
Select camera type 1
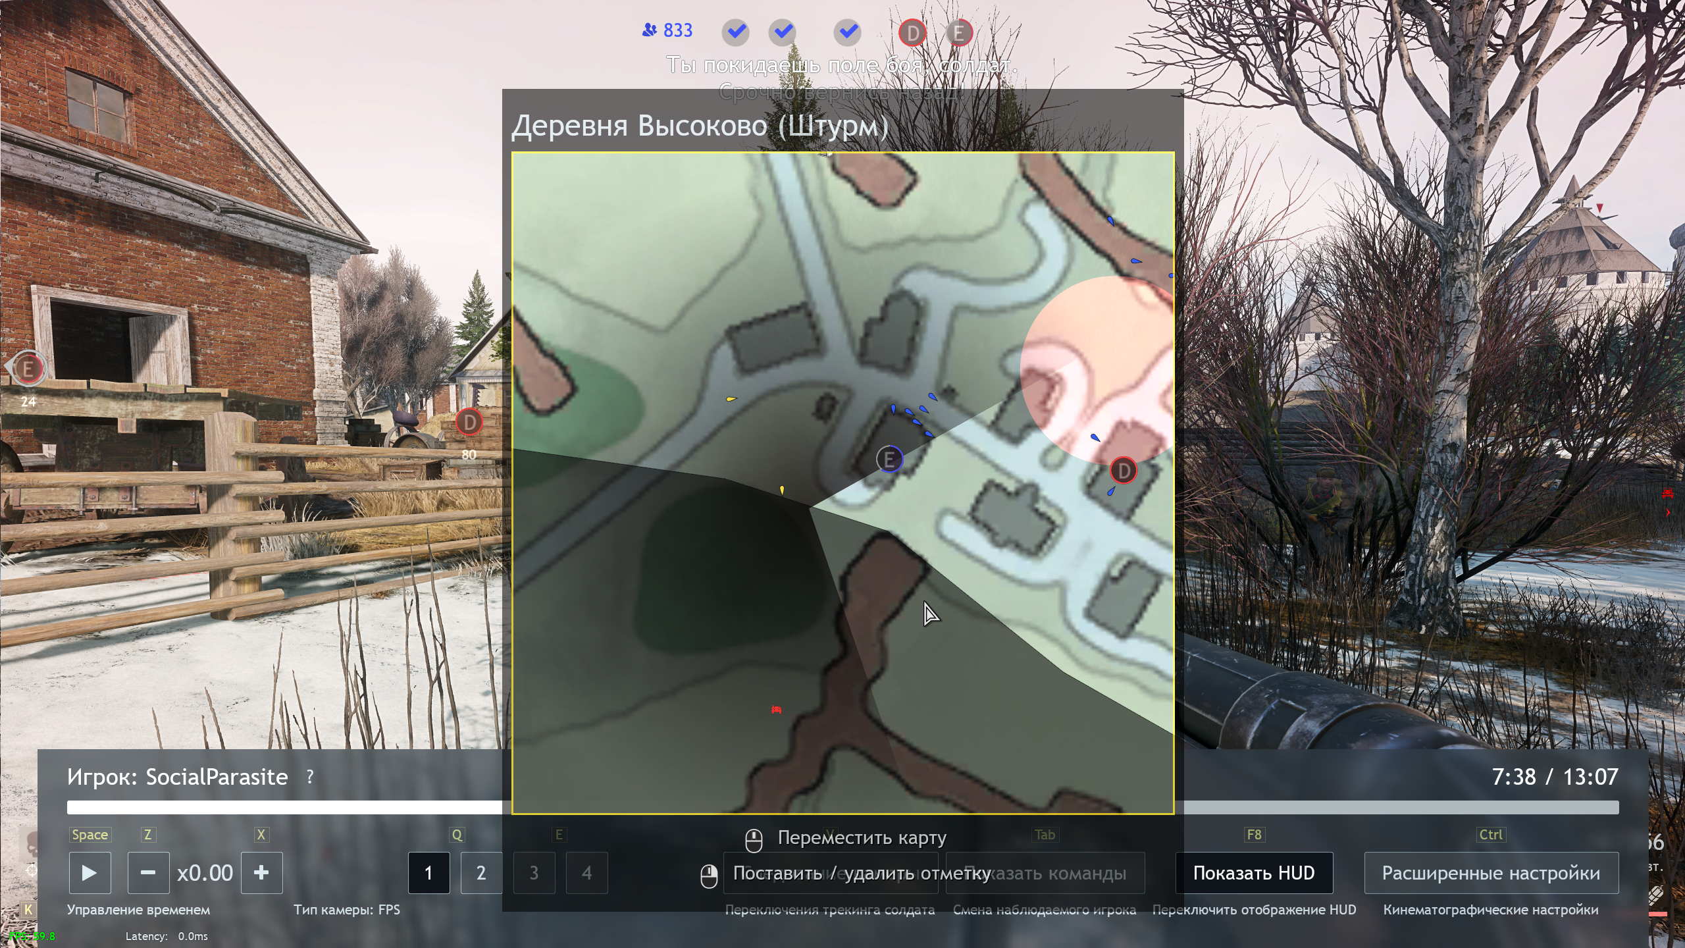point(428,873)
